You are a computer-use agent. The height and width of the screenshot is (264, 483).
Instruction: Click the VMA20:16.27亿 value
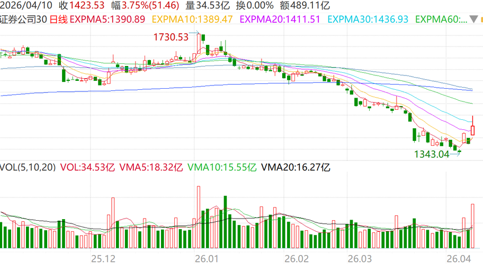coord(296,167)
